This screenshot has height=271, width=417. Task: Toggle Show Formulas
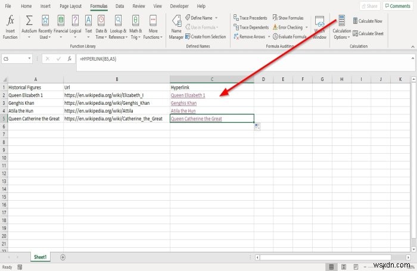point(288,18)
